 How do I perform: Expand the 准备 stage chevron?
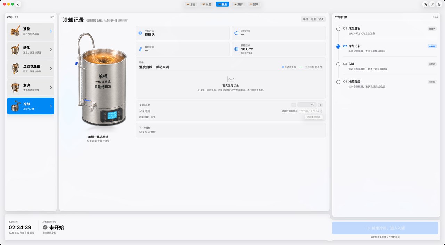(x=51, y=31)
